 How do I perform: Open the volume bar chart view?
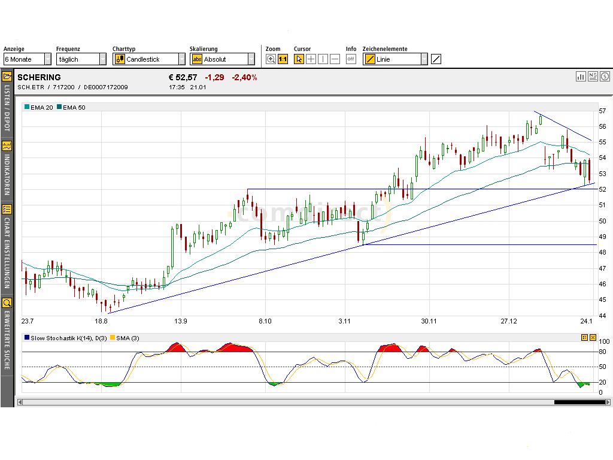(x=581, y=77)
